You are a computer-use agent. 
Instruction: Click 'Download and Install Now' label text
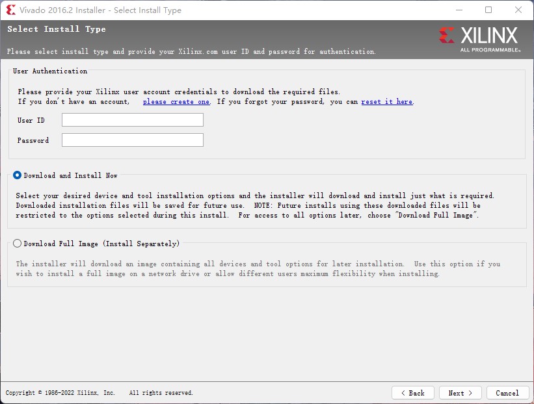(70, 175)
